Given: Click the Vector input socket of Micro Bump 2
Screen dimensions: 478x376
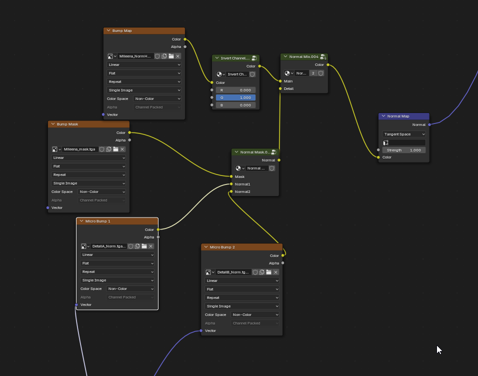Looking at the screenshot, I should click(x=201, y=330).
